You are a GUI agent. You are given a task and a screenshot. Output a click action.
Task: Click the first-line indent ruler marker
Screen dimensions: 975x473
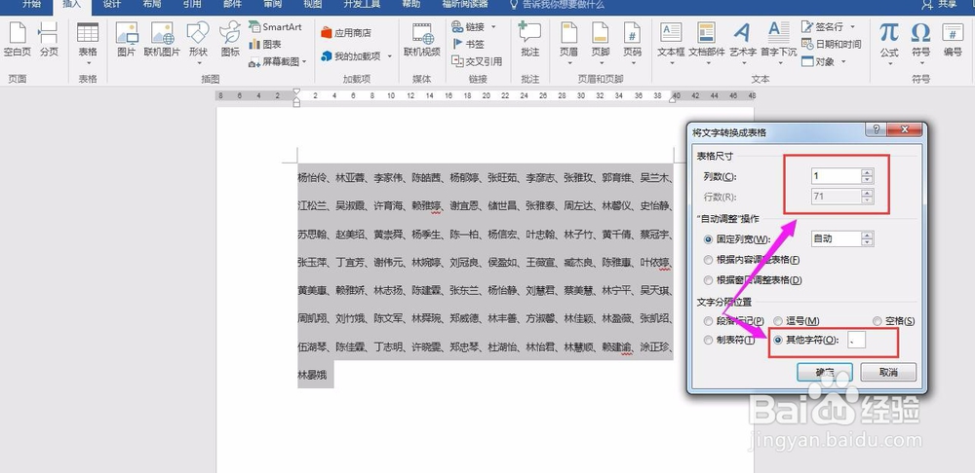(x=296, y=91)
